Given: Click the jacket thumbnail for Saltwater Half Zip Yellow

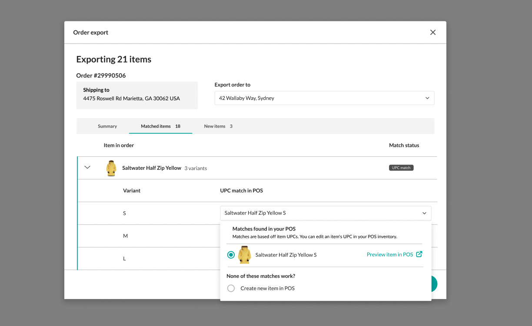Looking at the screenshot, I should (x=111, y=168).
